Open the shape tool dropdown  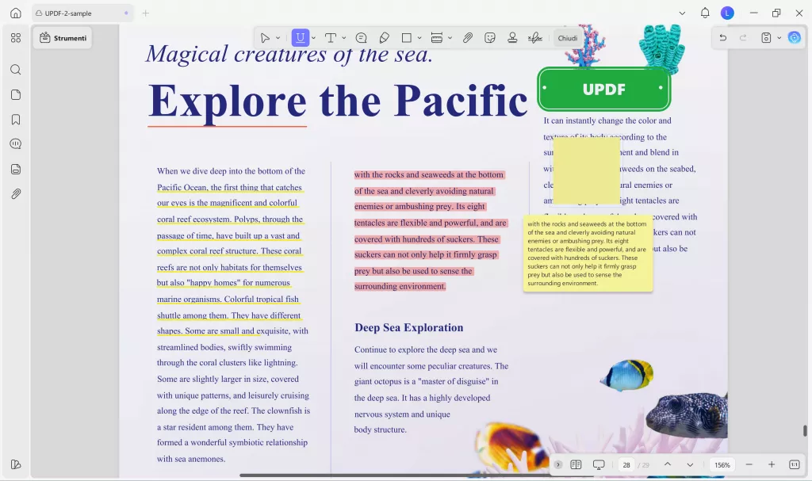(x=418, y=37)
